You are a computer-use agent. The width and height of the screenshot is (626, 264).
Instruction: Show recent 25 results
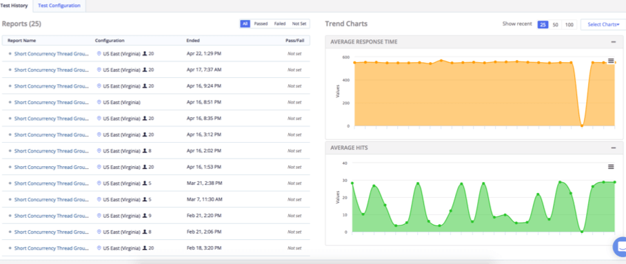tap(543, 25)
